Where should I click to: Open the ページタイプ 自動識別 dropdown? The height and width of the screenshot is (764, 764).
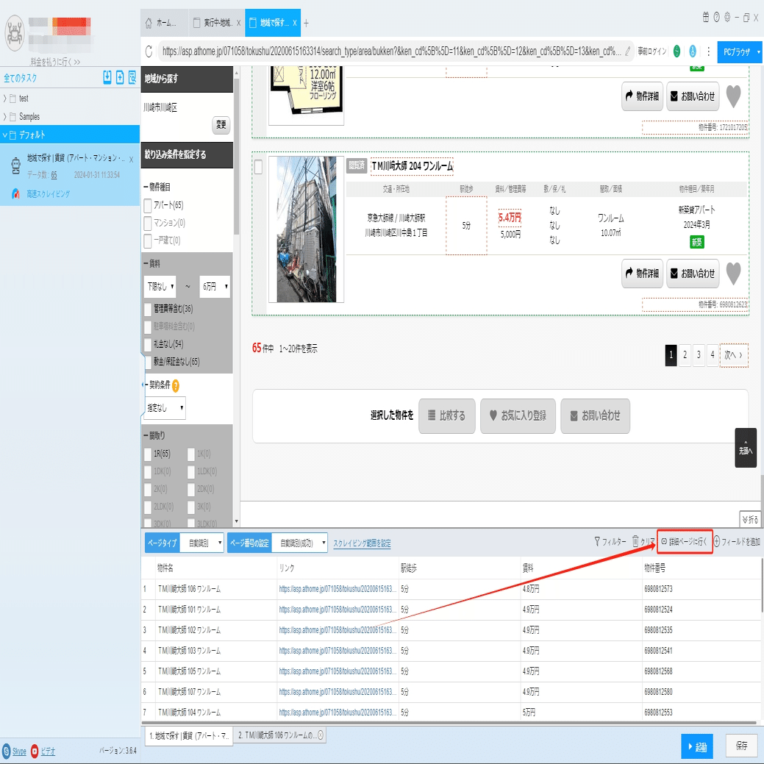point(201,543)
